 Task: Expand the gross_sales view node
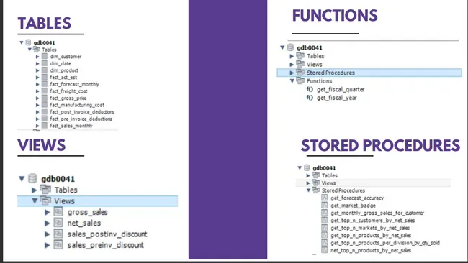(47, 212)
